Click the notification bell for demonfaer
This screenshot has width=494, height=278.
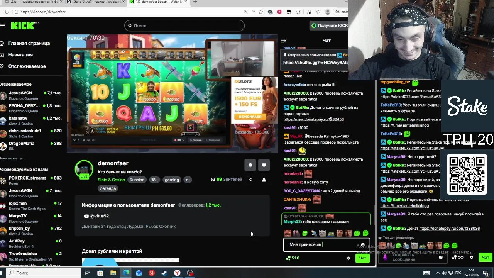point(250,165)
